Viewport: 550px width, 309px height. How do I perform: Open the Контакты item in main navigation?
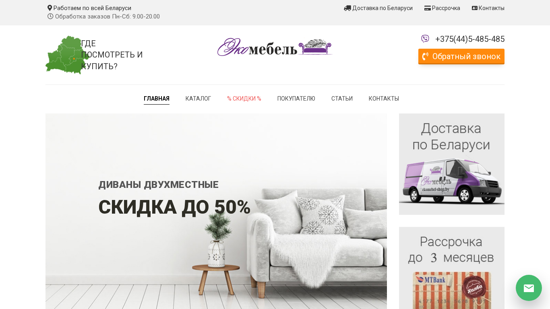[384, 99]
